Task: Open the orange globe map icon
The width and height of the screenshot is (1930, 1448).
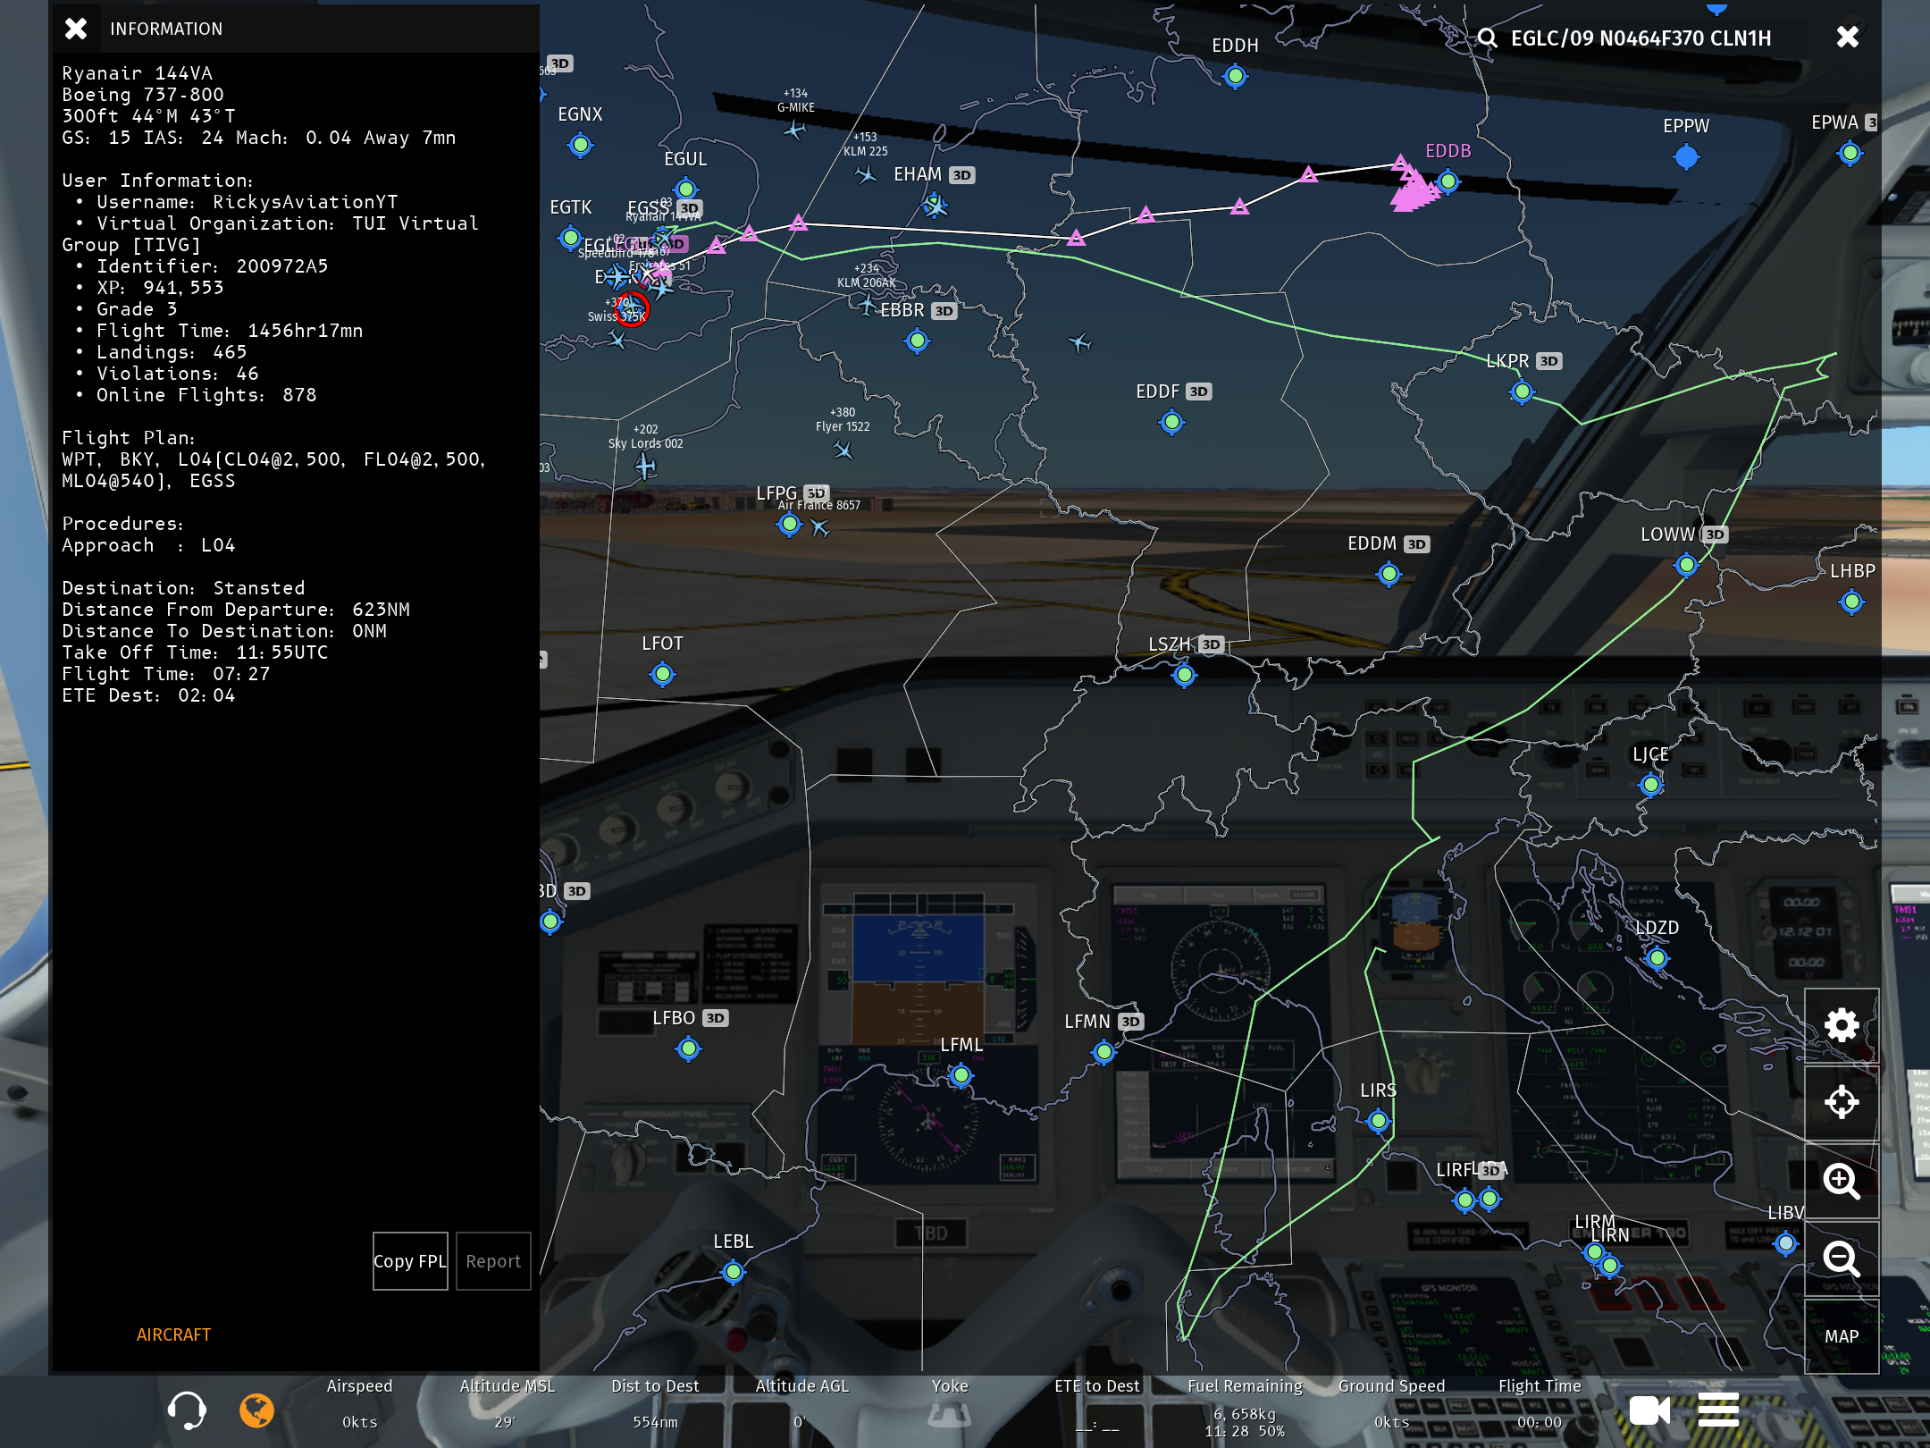Action: pos(256,1410)
